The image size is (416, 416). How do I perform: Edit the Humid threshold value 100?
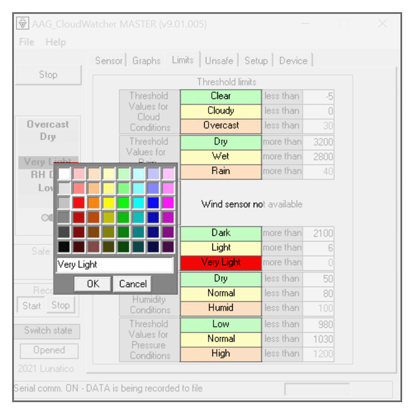pyautogui.click(x=318, y=308)
